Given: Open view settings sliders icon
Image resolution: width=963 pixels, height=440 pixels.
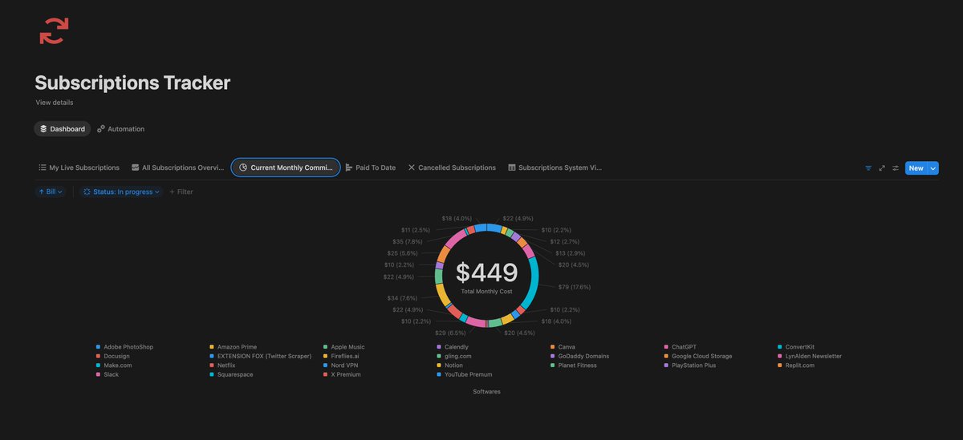Looking at the screenshot, I should (896, 168).
